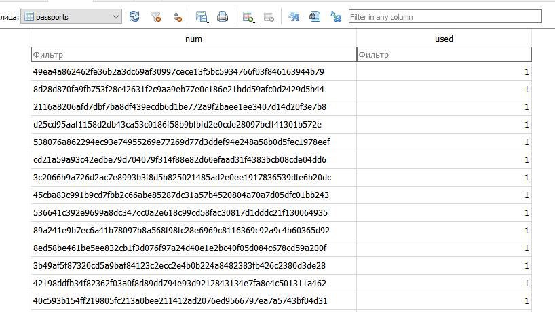Print the current table view

click(x=223, y=17)
